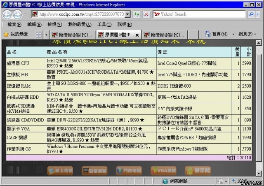Minimize the Internet Explorer window

(246, 5)
